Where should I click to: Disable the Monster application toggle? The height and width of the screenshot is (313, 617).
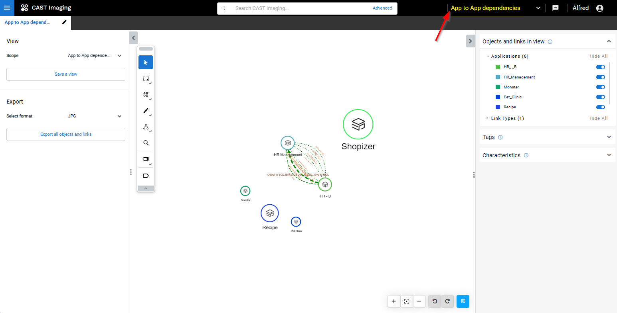pyautogui.click(x=600, y=87)
